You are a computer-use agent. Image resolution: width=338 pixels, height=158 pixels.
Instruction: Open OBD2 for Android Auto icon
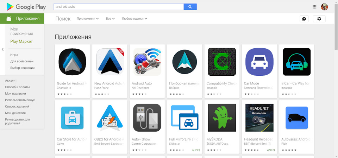(110, 118)
